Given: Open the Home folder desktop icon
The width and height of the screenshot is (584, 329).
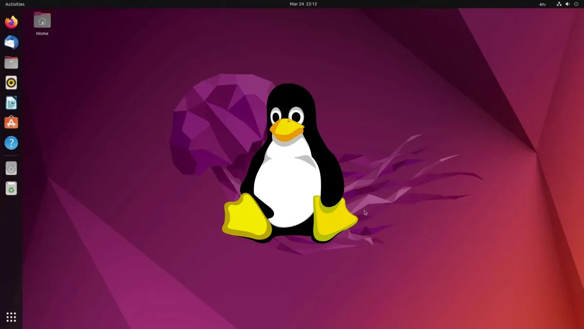Looking at the screenshot, I should pyautogui.click(x=42, y=20).
